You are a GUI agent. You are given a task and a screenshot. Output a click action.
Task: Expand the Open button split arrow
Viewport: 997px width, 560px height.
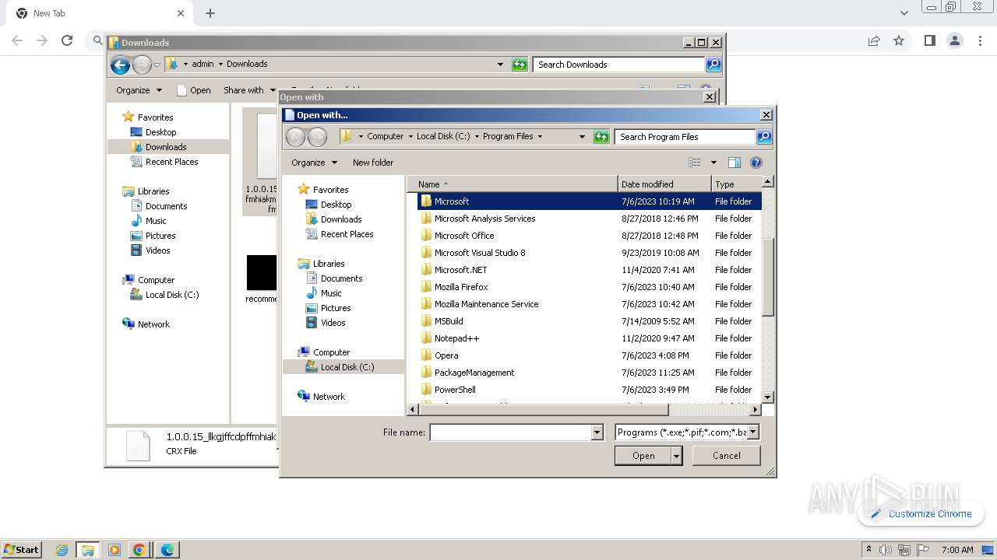point(676,456)
